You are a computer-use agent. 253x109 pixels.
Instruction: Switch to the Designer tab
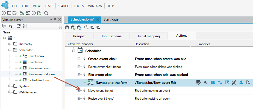[x=79, y=36]
